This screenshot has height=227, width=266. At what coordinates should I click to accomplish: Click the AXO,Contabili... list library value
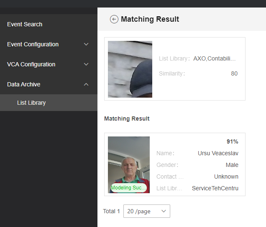coord(215,59)
